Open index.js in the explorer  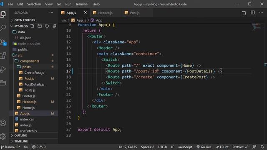pyautogui.click(x=26, y=125)
